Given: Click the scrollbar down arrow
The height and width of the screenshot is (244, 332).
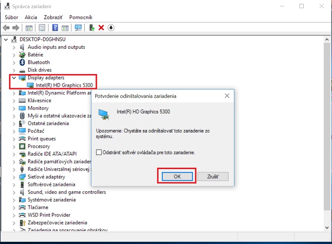Looking at the screenshot, I should (327, 228).
